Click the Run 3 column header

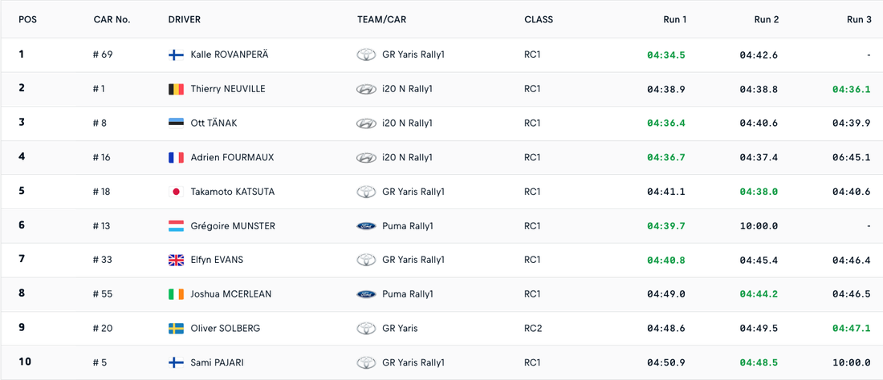click(858, 19)
